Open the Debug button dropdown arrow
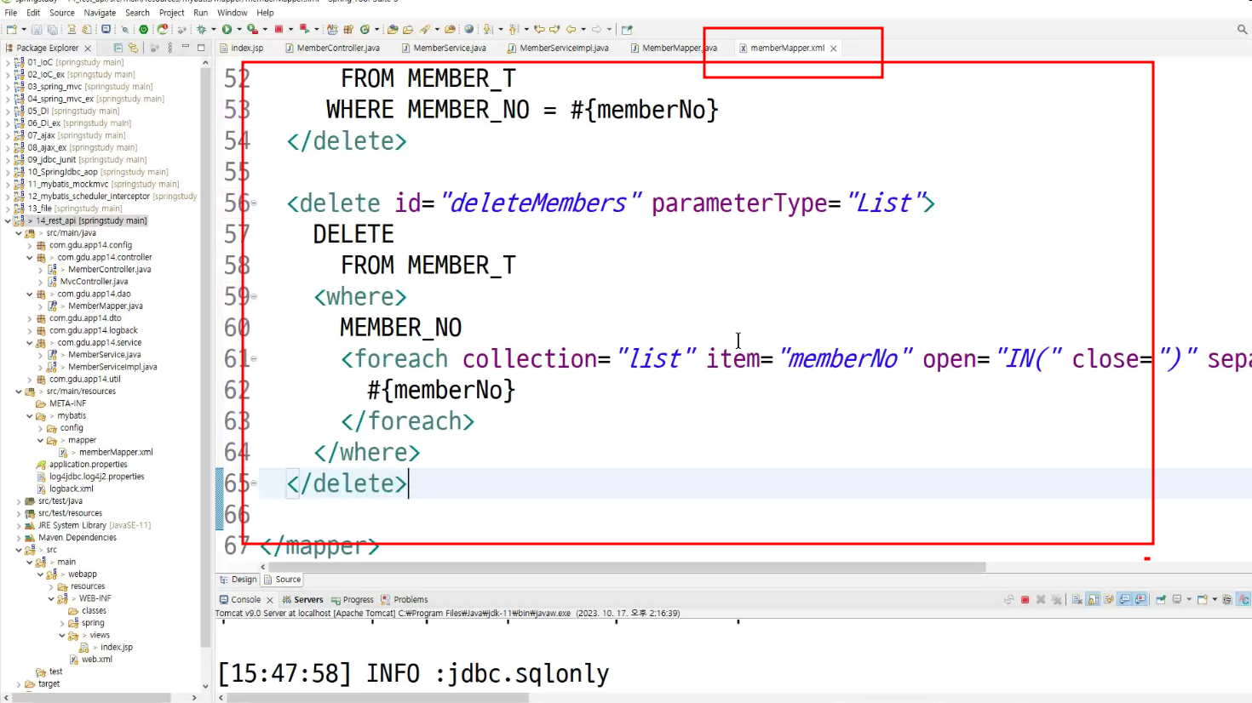The height and width of the screenshot is (703, 1252). click(213, 29)
